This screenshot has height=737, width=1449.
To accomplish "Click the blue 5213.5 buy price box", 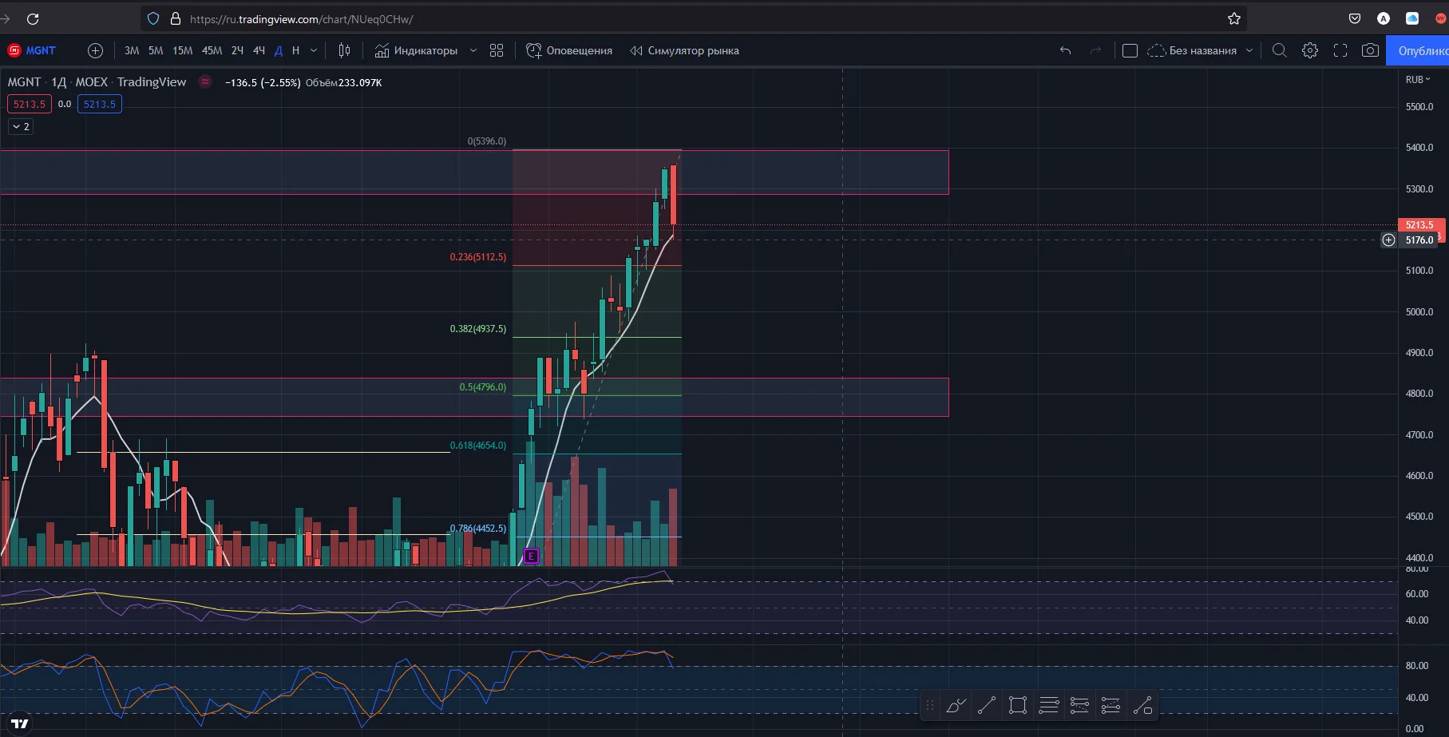I will click(x=99, y=104).
